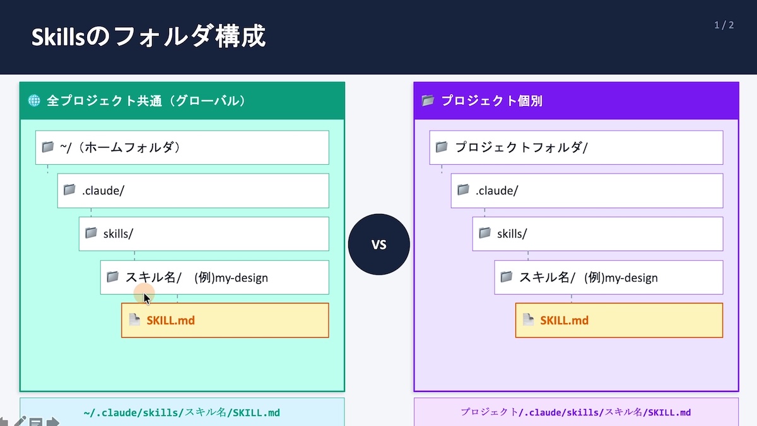The height and width of the screenshot is (426, 757).
Task: Select the left skills/ folder row
Action: [x=204, y=234]
